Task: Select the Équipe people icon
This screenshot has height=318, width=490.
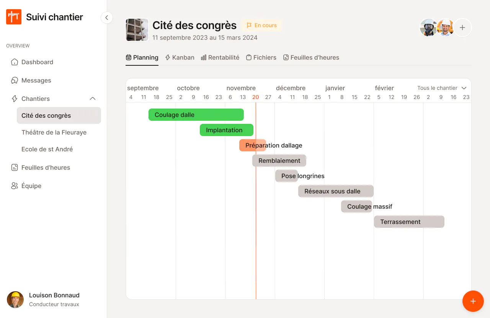Action: 15,186
